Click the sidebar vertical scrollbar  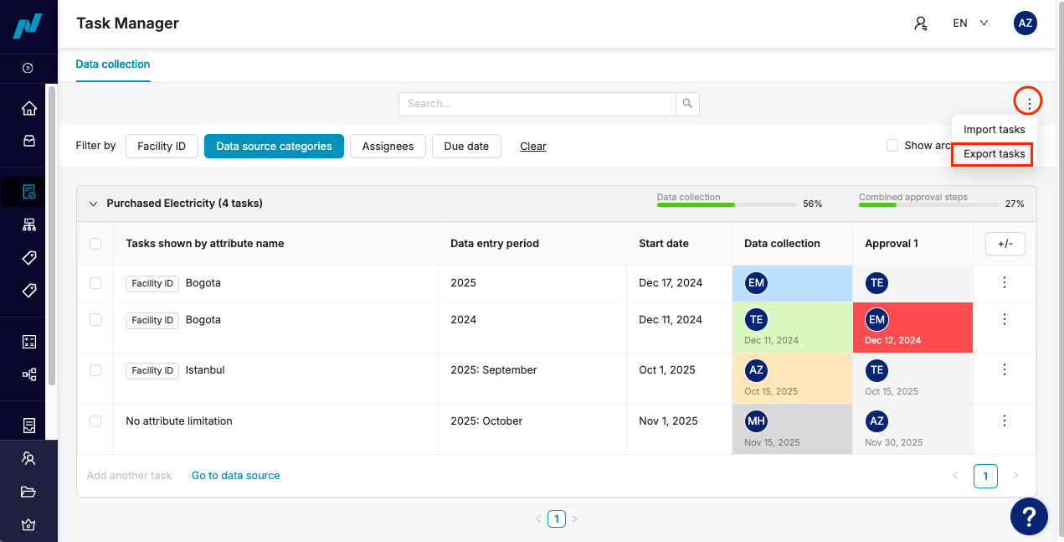click(x=52, y=235)
